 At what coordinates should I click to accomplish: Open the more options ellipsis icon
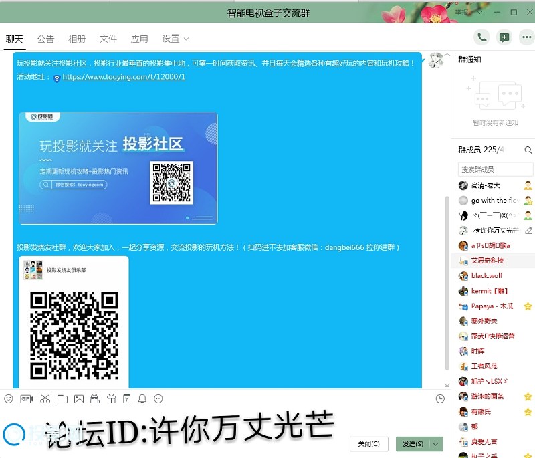[526, 37]
